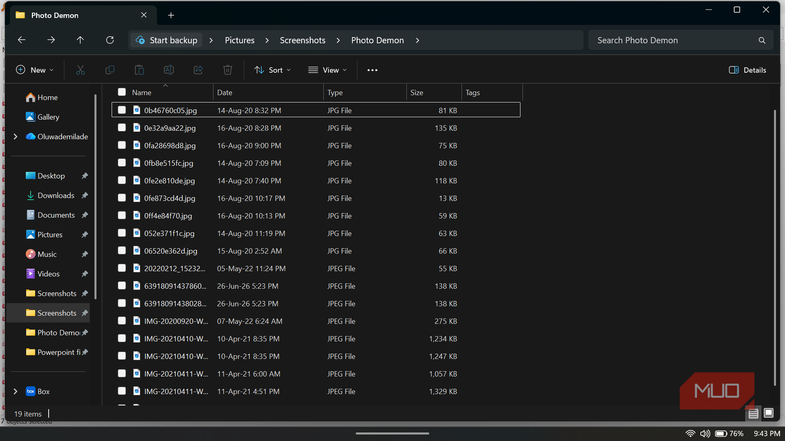The height and width of the screenshot is (441, 785).
Task: Click the Wi-Fi tray icon
Action: tap(690, 433)
